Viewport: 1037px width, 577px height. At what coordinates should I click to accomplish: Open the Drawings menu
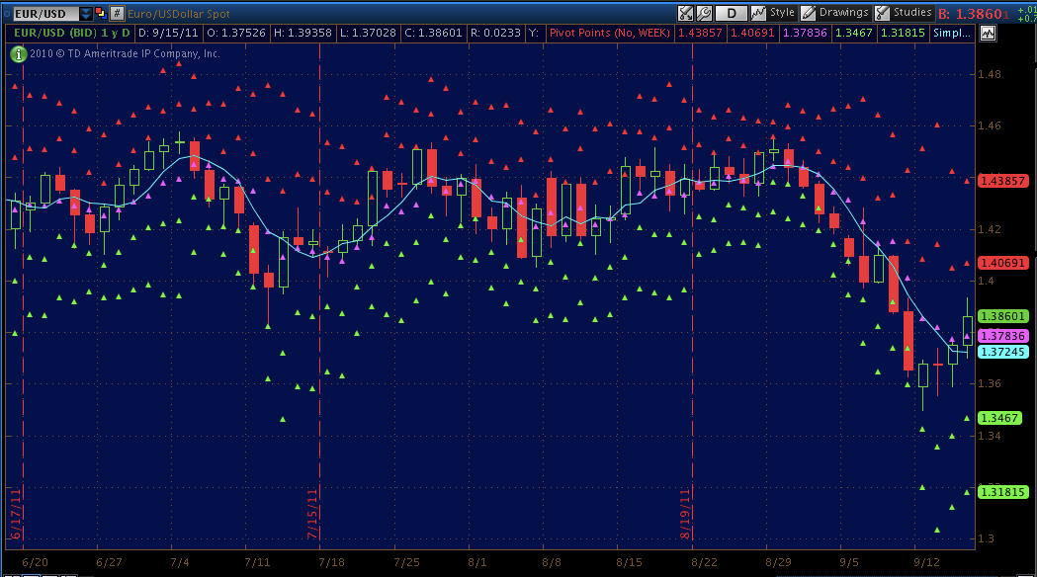pos(843,13)
